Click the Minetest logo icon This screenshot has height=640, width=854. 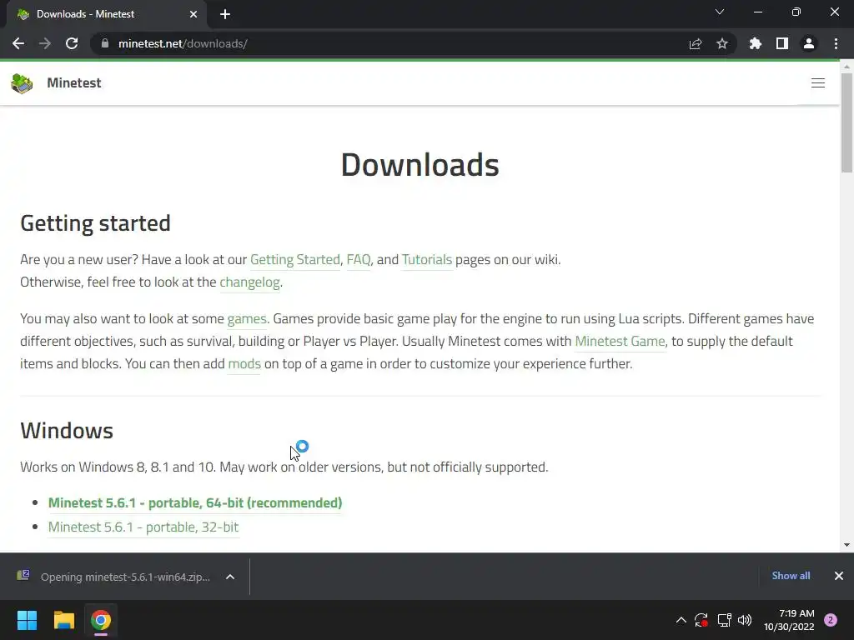click(x=22, y=83)
